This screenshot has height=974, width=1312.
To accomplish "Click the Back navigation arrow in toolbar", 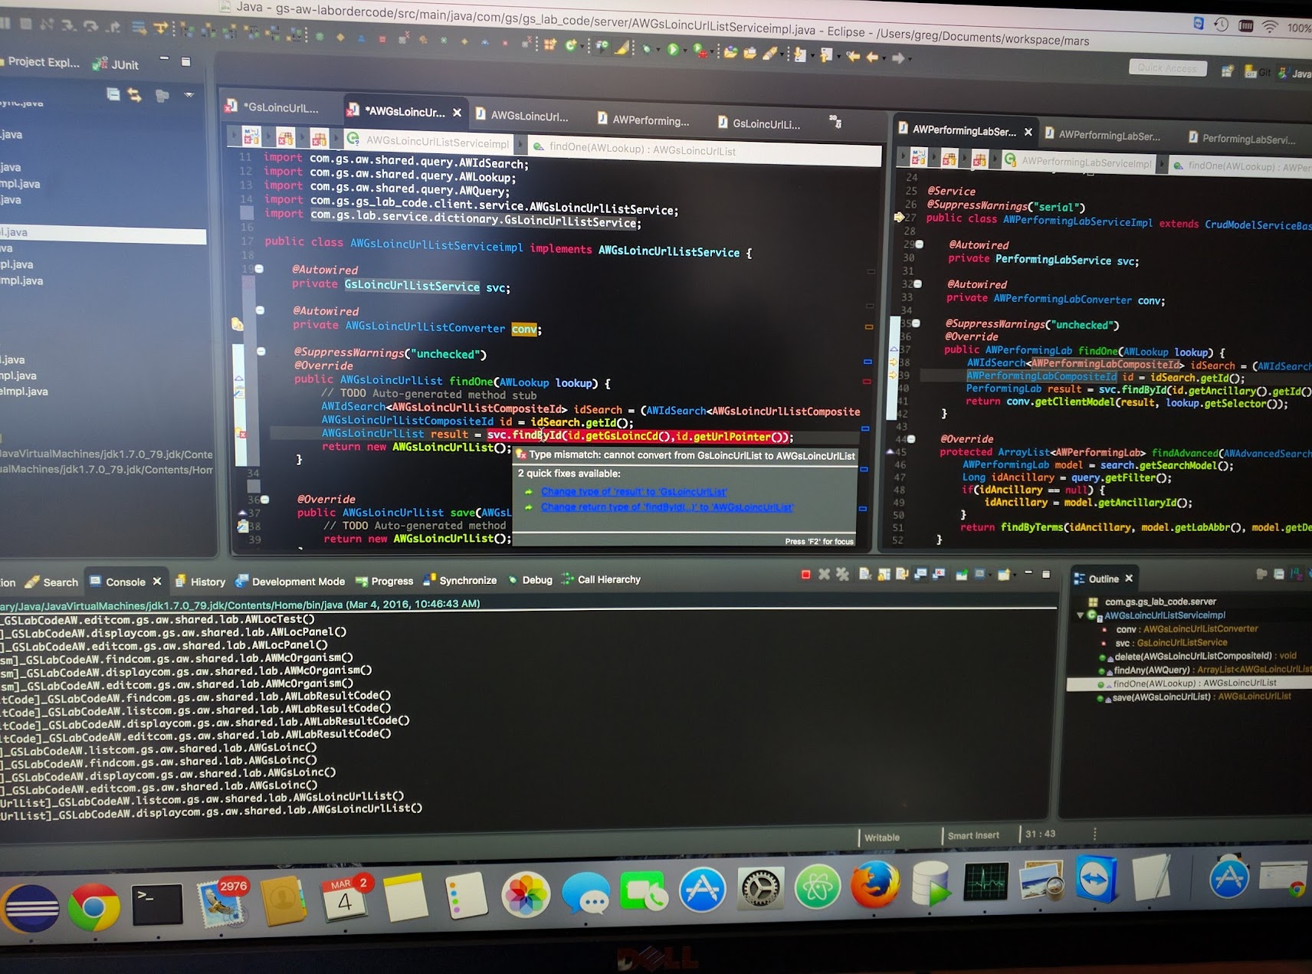I will [871, 57].
